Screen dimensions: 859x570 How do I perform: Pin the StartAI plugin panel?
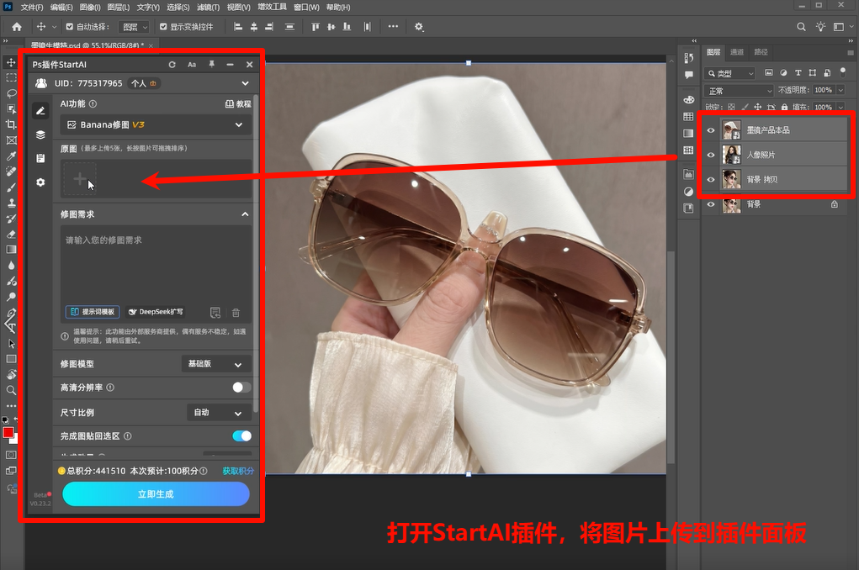[x=211, y=65]
